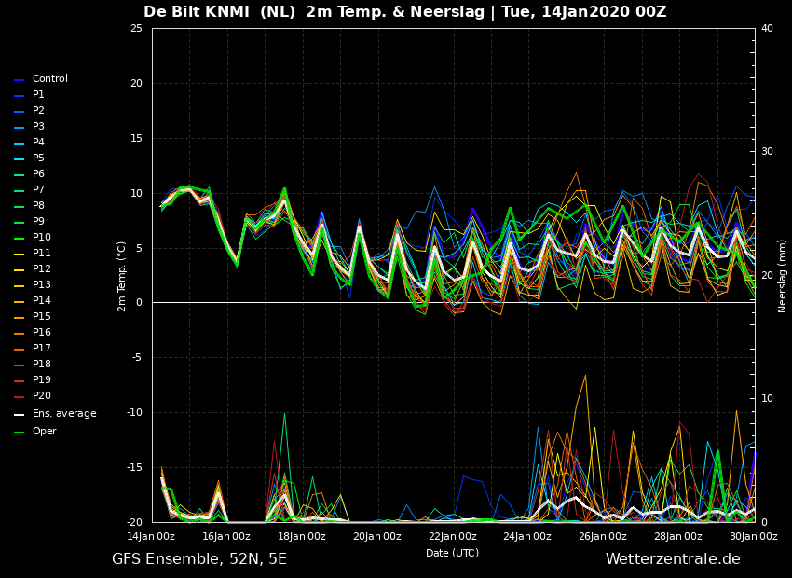Click the white Ens. average line swatch

click(20, 415)
